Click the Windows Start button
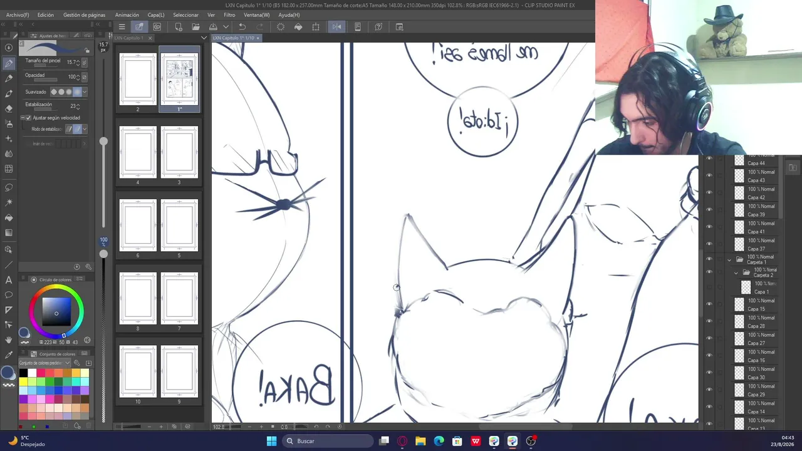The width and height of the screenshot is (802, 451). 271,441
